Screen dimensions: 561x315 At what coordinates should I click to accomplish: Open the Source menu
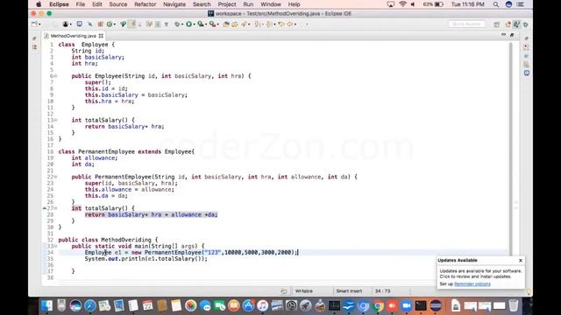[x=118, y=4]
